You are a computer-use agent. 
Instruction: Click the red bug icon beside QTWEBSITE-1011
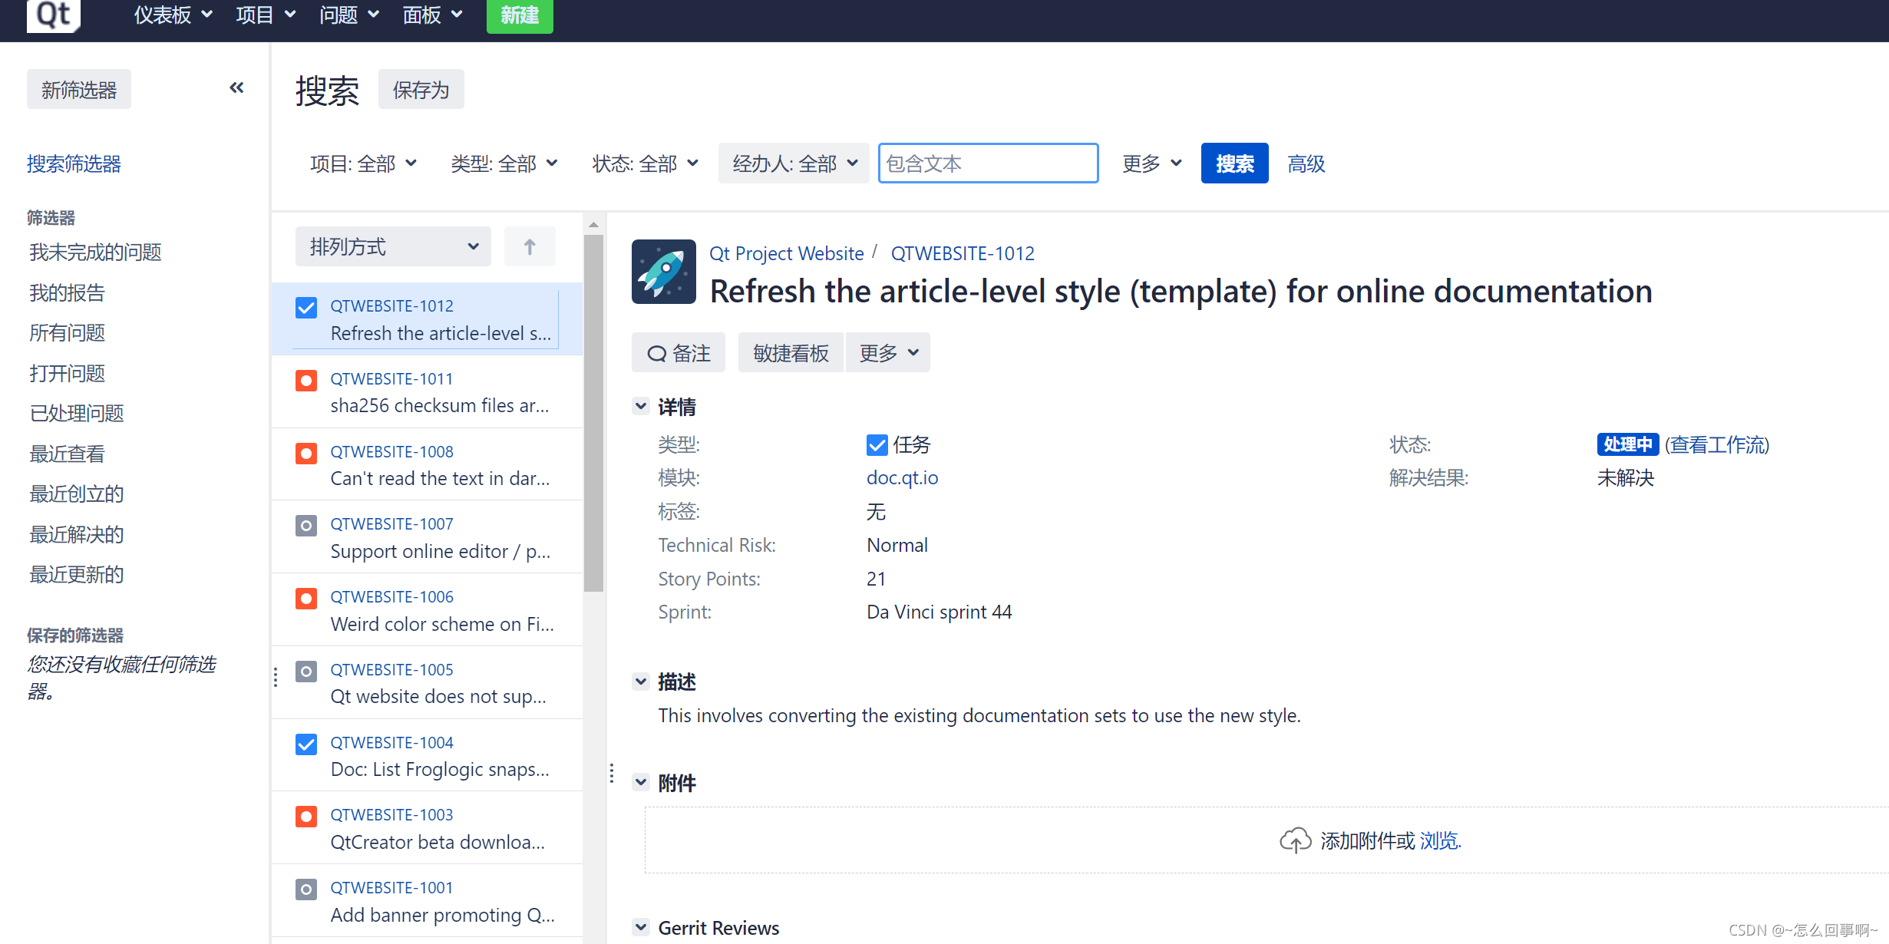coord(305,380)
